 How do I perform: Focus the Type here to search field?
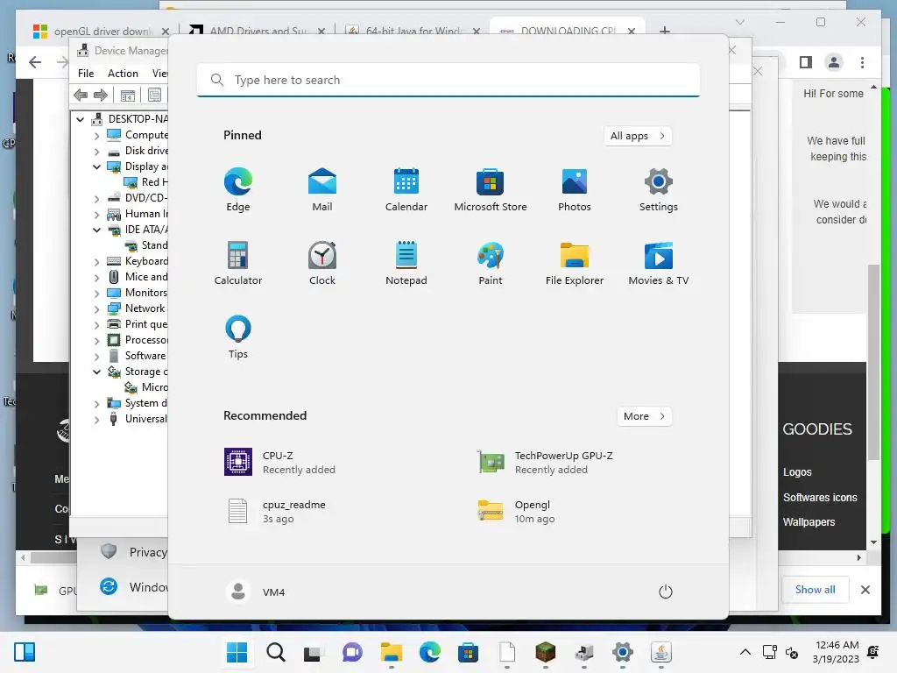point(448,80)
